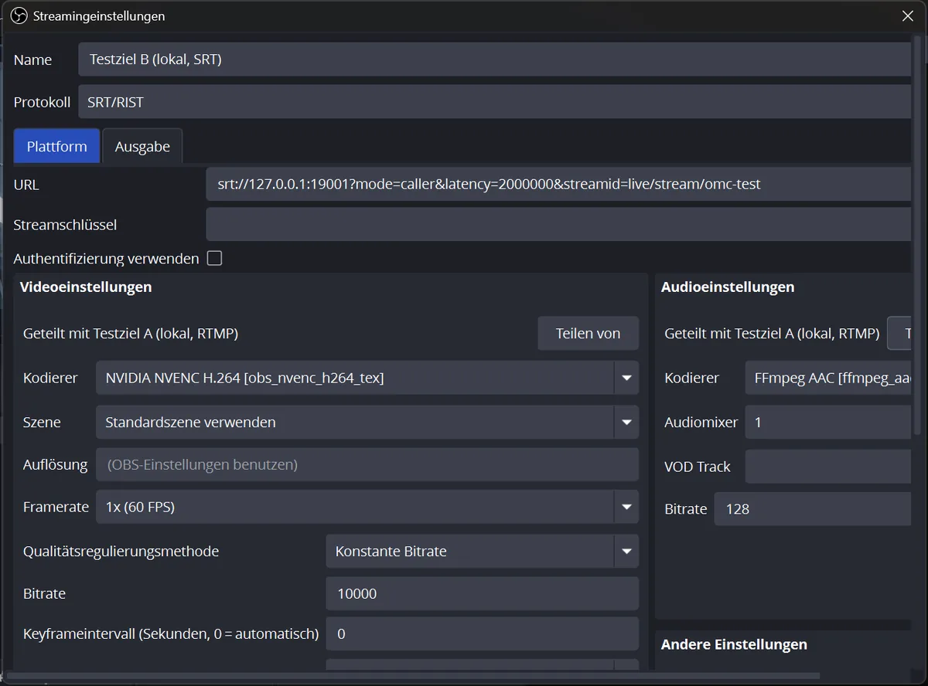Image resolution: width=928 pixels, height=686 pixels.
Task: Click the audio Bitrate 128 field
Action: (x=812, y=509)
